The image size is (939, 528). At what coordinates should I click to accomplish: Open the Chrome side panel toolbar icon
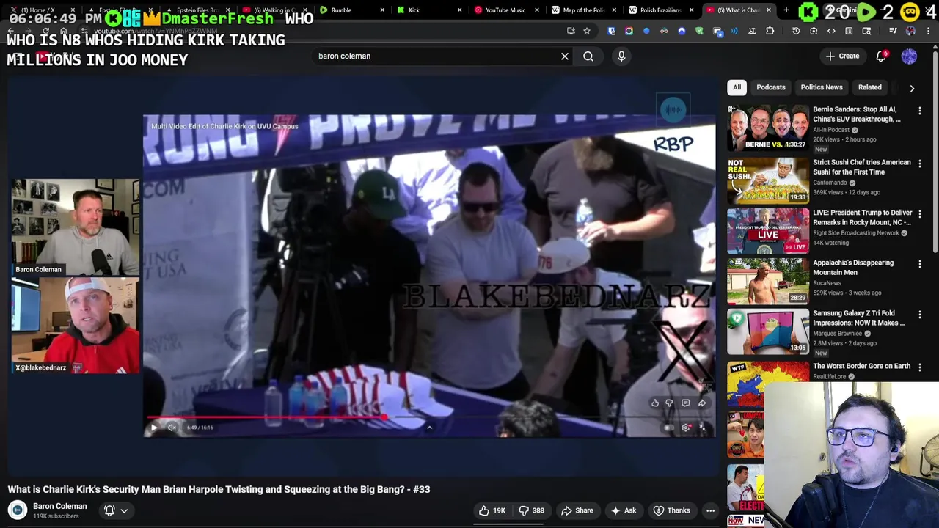point(849,31)
